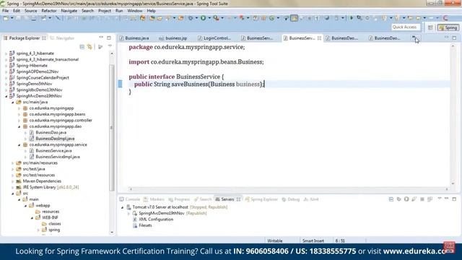Screen dimensions: 462x260
Task: Open the Progress view tab
Action: 179,199
